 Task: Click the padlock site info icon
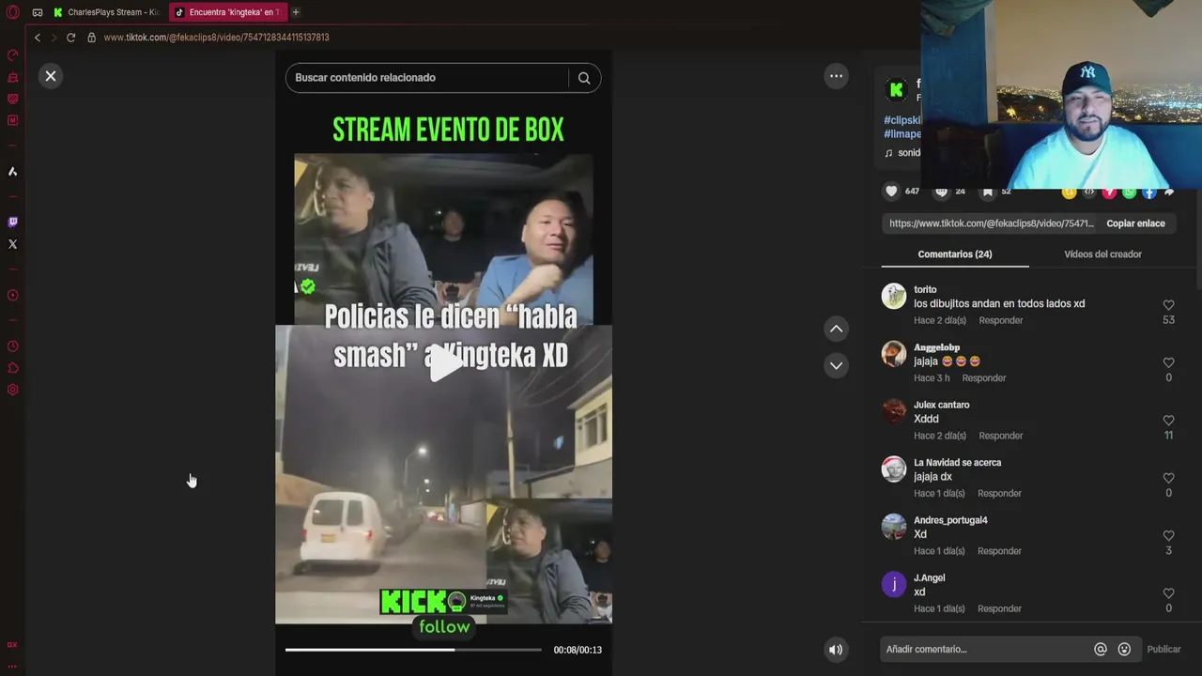[91, 38]
